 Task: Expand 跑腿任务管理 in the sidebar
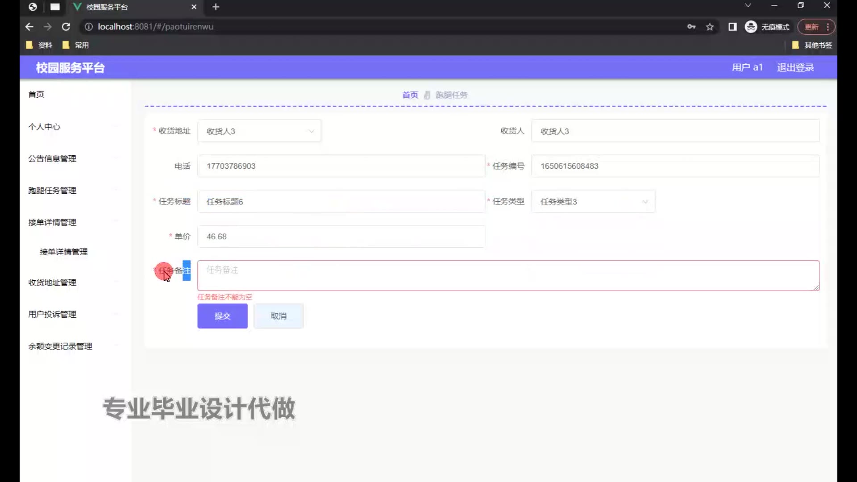52,191
